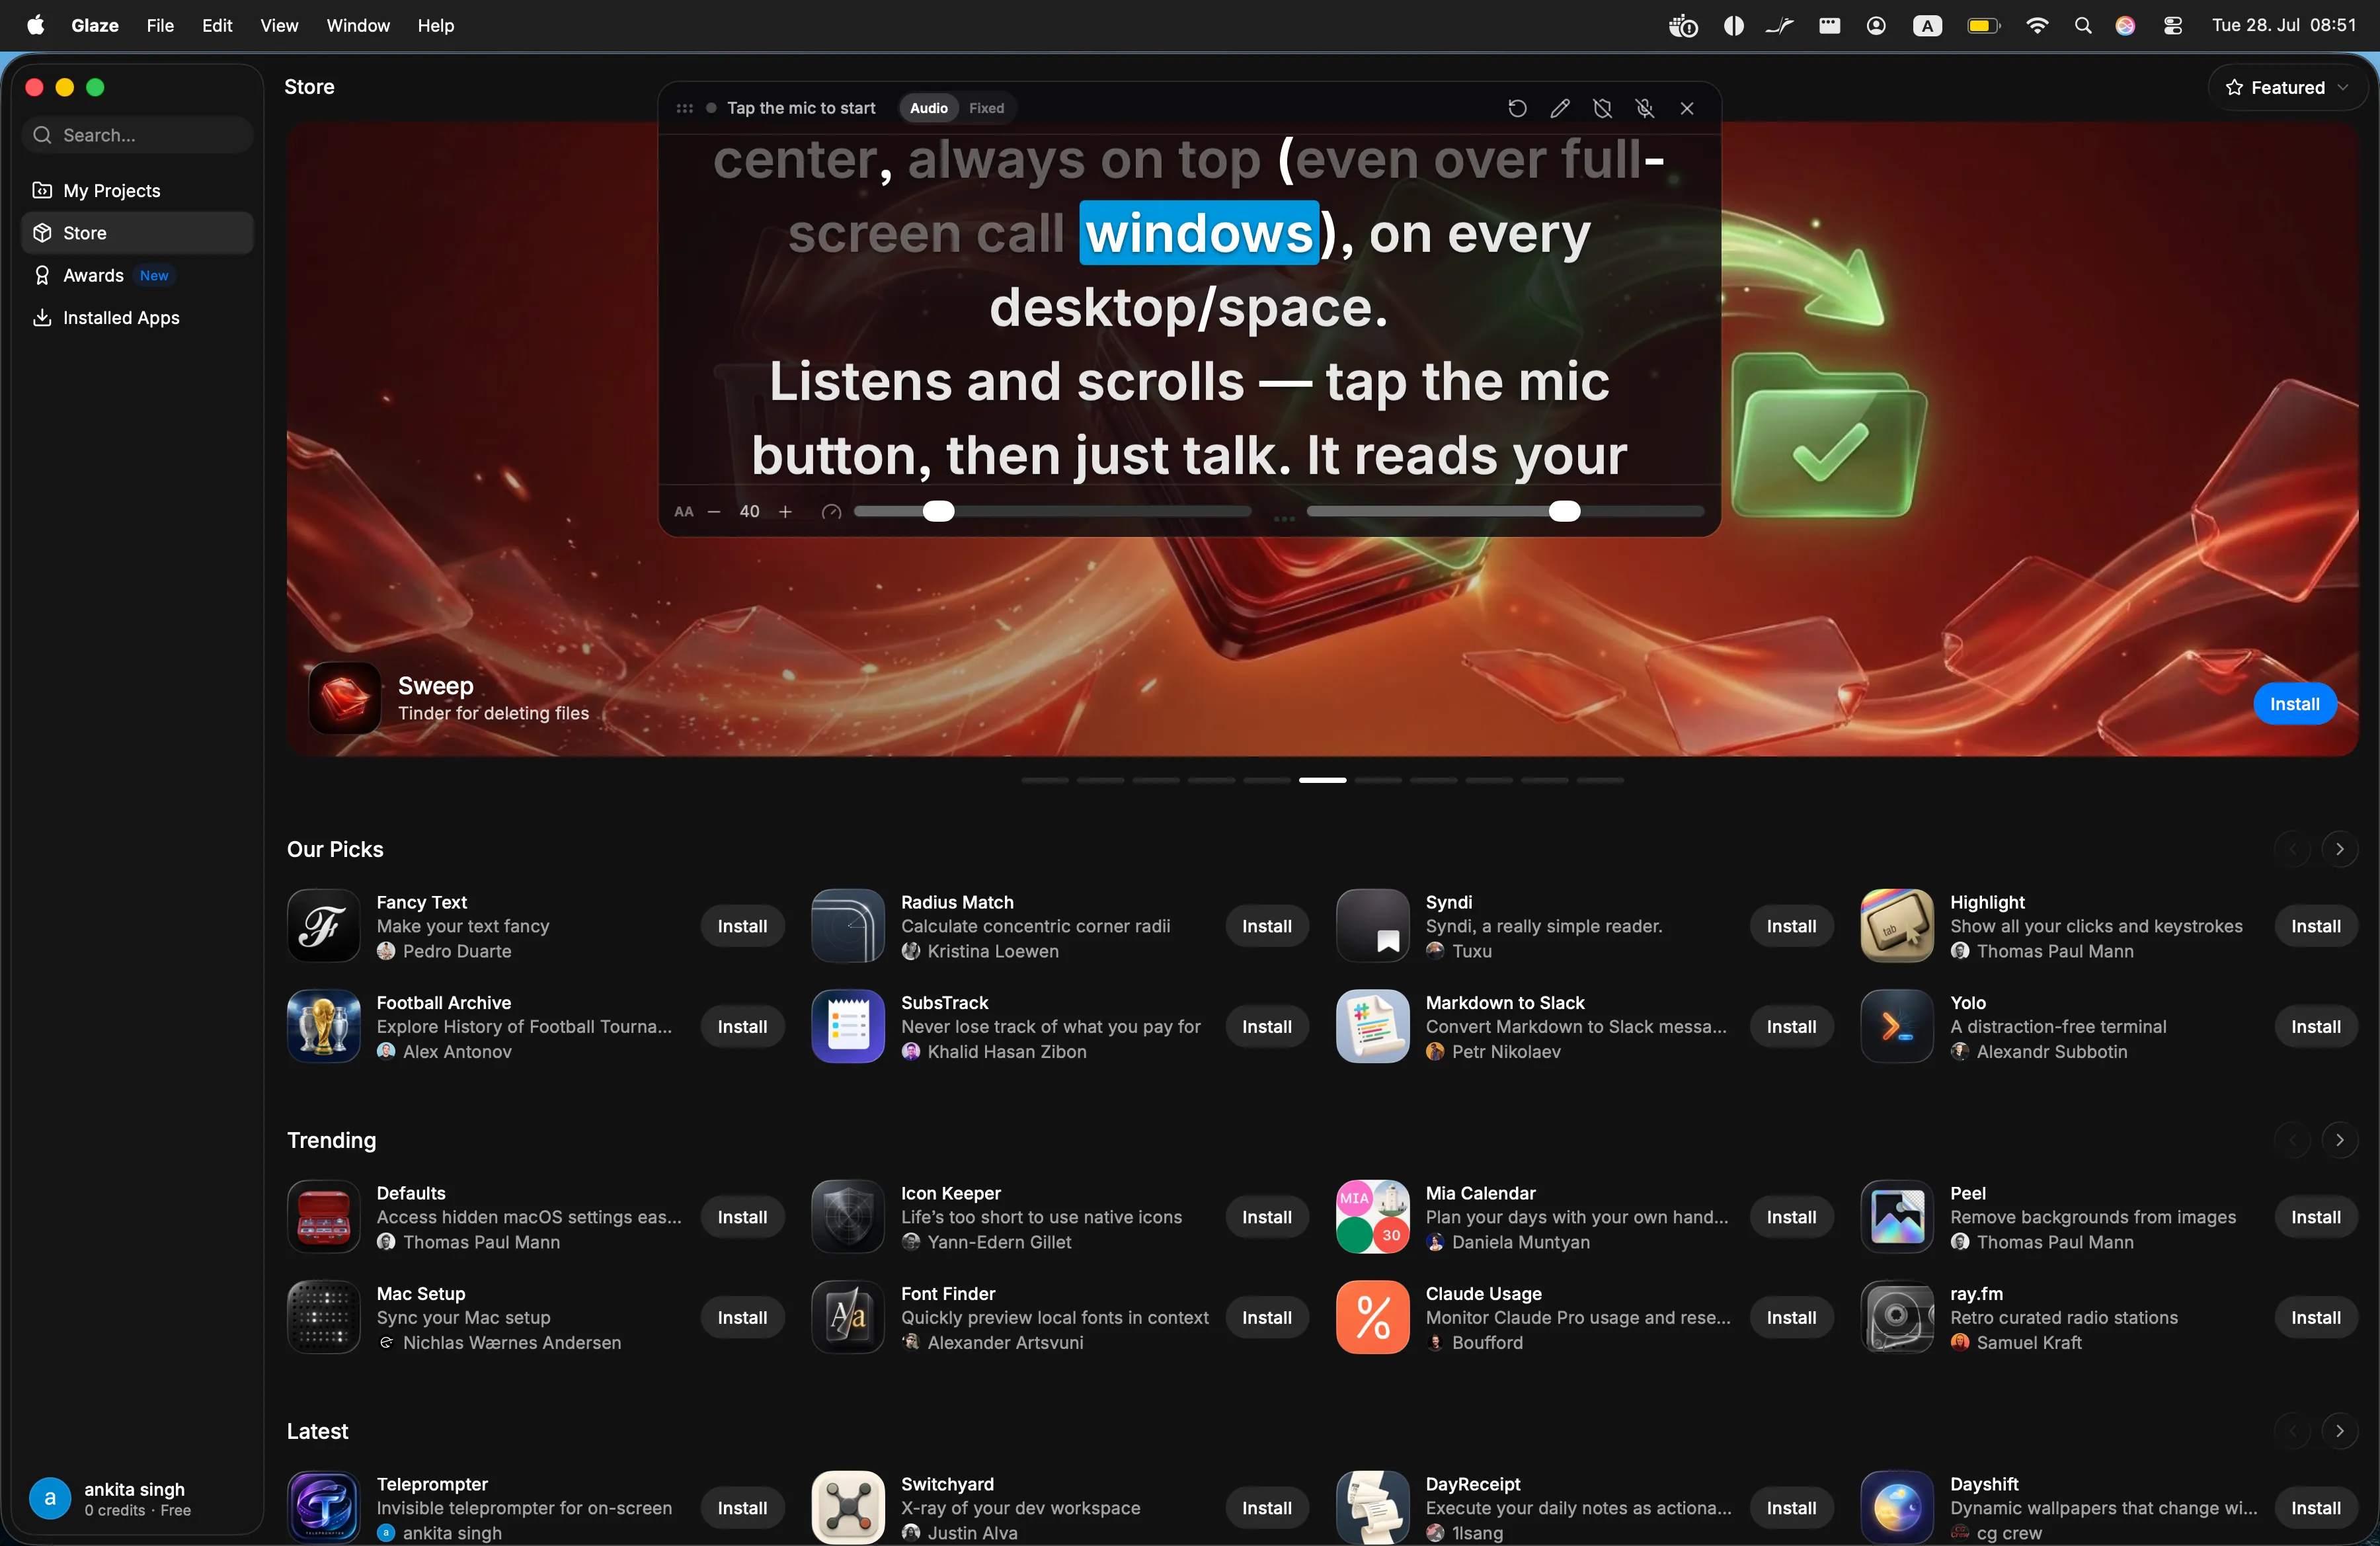Install the Highlight app
The width and height of the screenshot is (2380, 1546).
(2316, 926)
